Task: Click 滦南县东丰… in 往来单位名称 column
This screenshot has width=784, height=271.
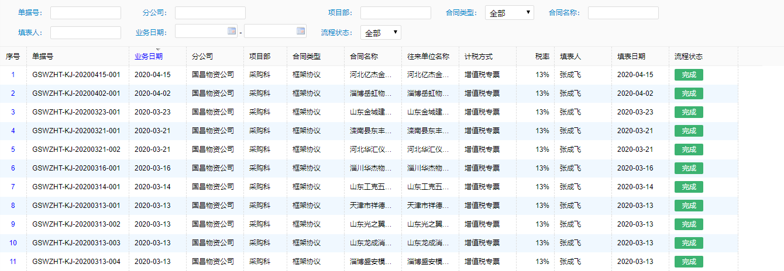Action: pyautogui.click(x=428, y=131)
